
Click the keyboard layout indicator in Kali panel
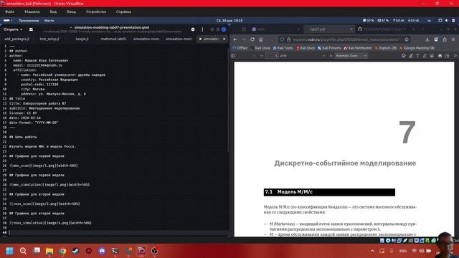tap(429, 21)
